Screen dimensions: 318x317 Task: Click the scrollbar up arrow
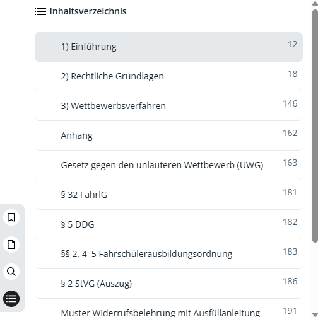tap(315, 3)
